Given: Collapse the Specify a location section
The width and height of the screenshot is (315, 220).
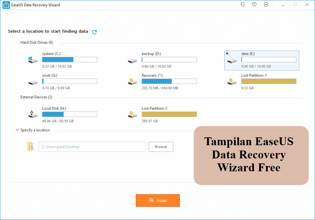Looking at the screenshot, I should click(x=17, y=130).
